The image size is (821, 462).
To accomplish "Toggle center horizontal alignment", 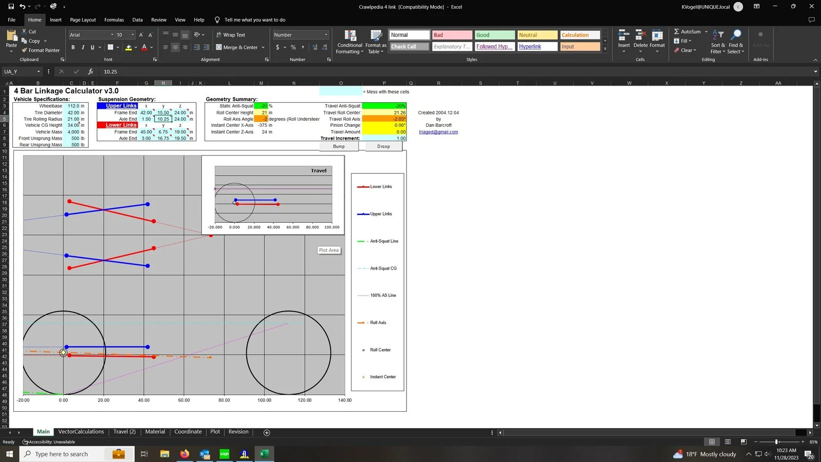I will pos(175,47).
